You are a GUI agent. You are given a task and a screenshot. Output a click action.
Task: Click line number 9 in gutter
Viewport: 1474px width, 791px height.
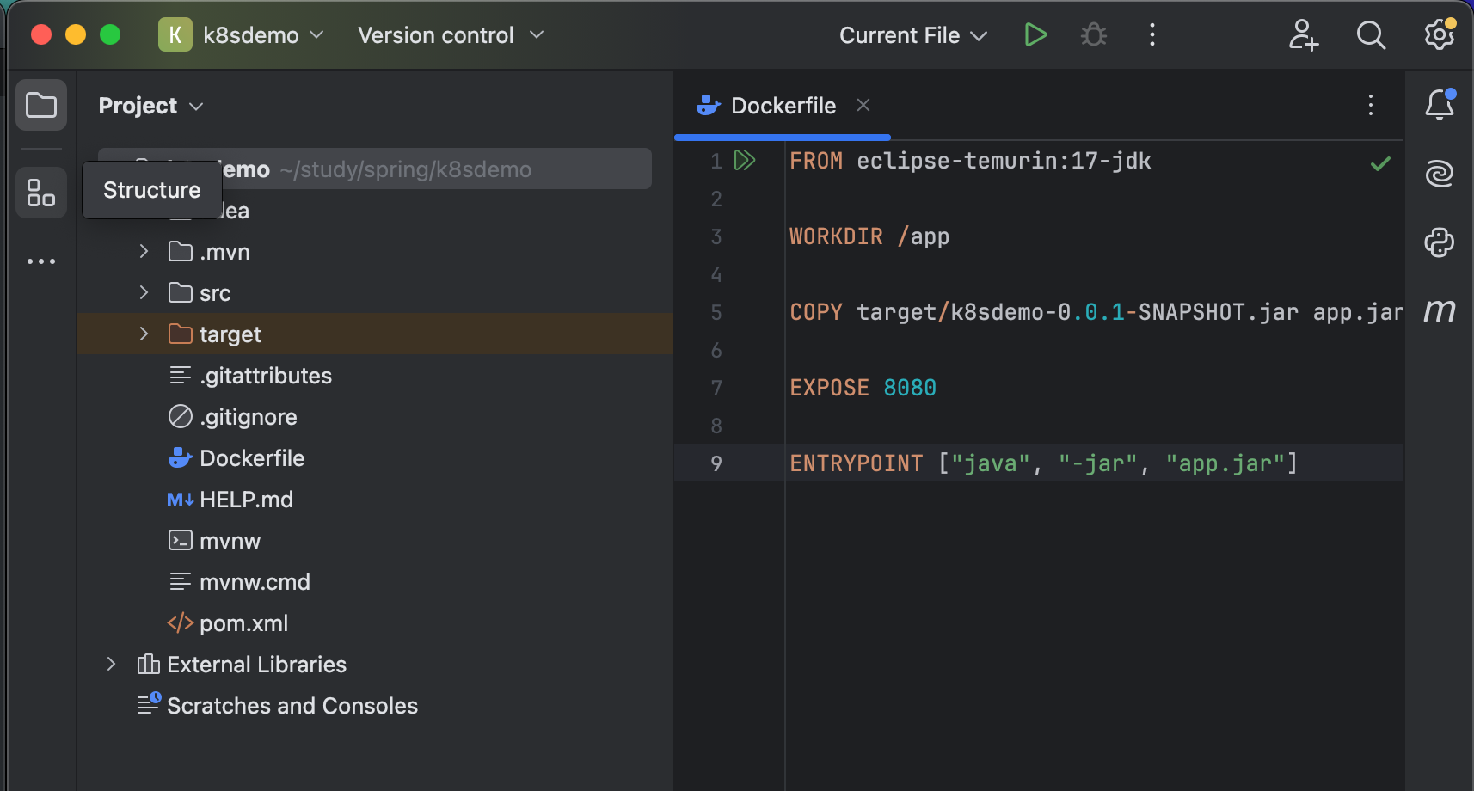716,463
